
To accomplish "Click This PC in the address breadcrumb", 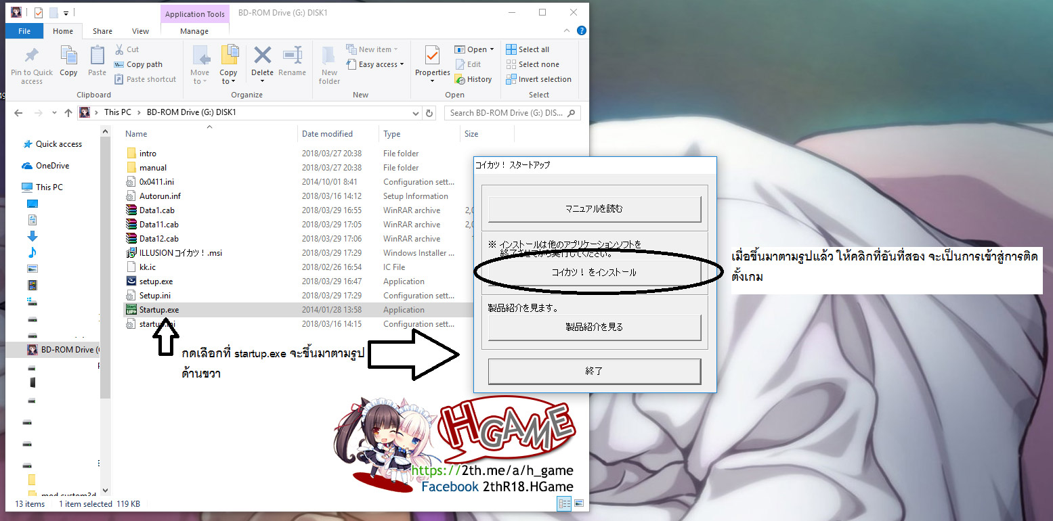I will pos(117,112).
